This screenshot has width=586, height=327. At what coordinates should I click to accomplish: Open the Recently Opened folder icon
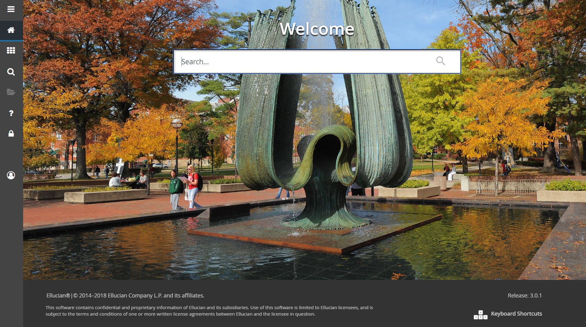click(11, 92)
